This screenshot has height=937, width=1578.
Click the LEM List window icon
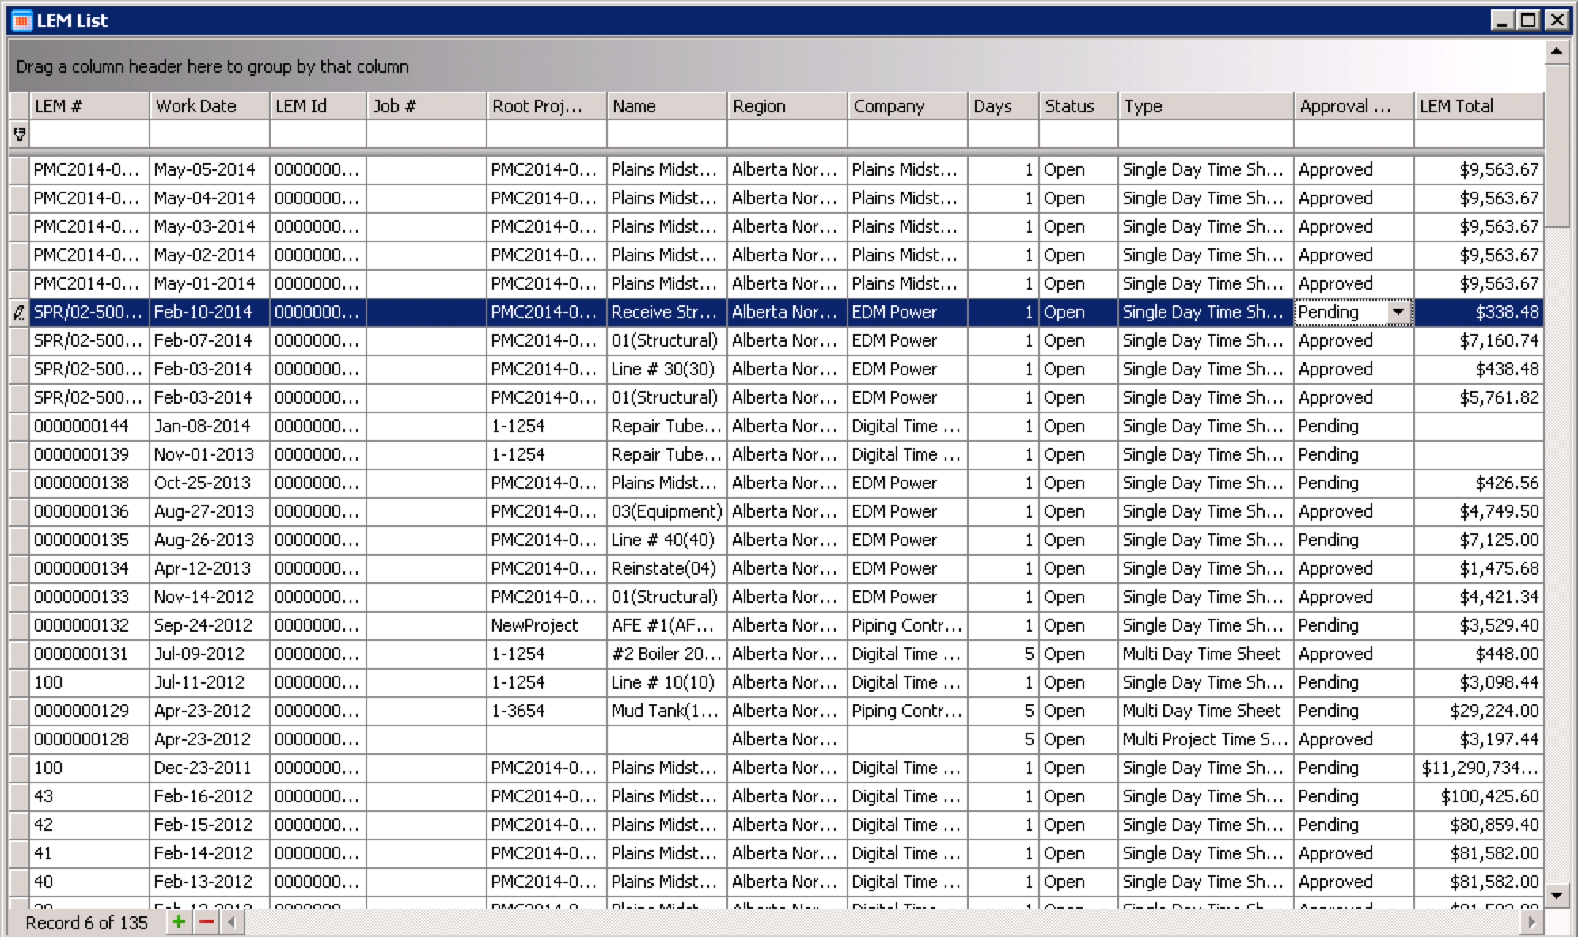(22, 21)
